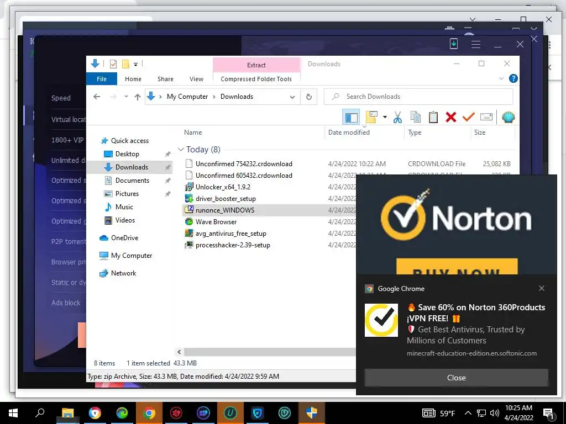
Task: Open File Explorer from the taskbar
Action: pyautogui.click(x=67, y=413)
